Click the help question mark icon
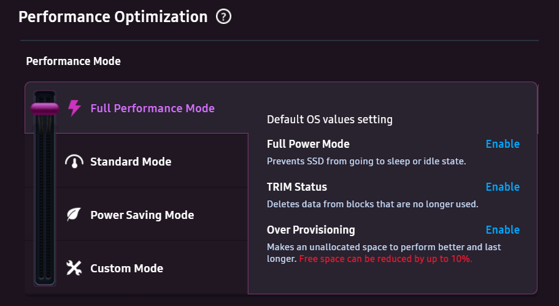 tap(224, 17)
